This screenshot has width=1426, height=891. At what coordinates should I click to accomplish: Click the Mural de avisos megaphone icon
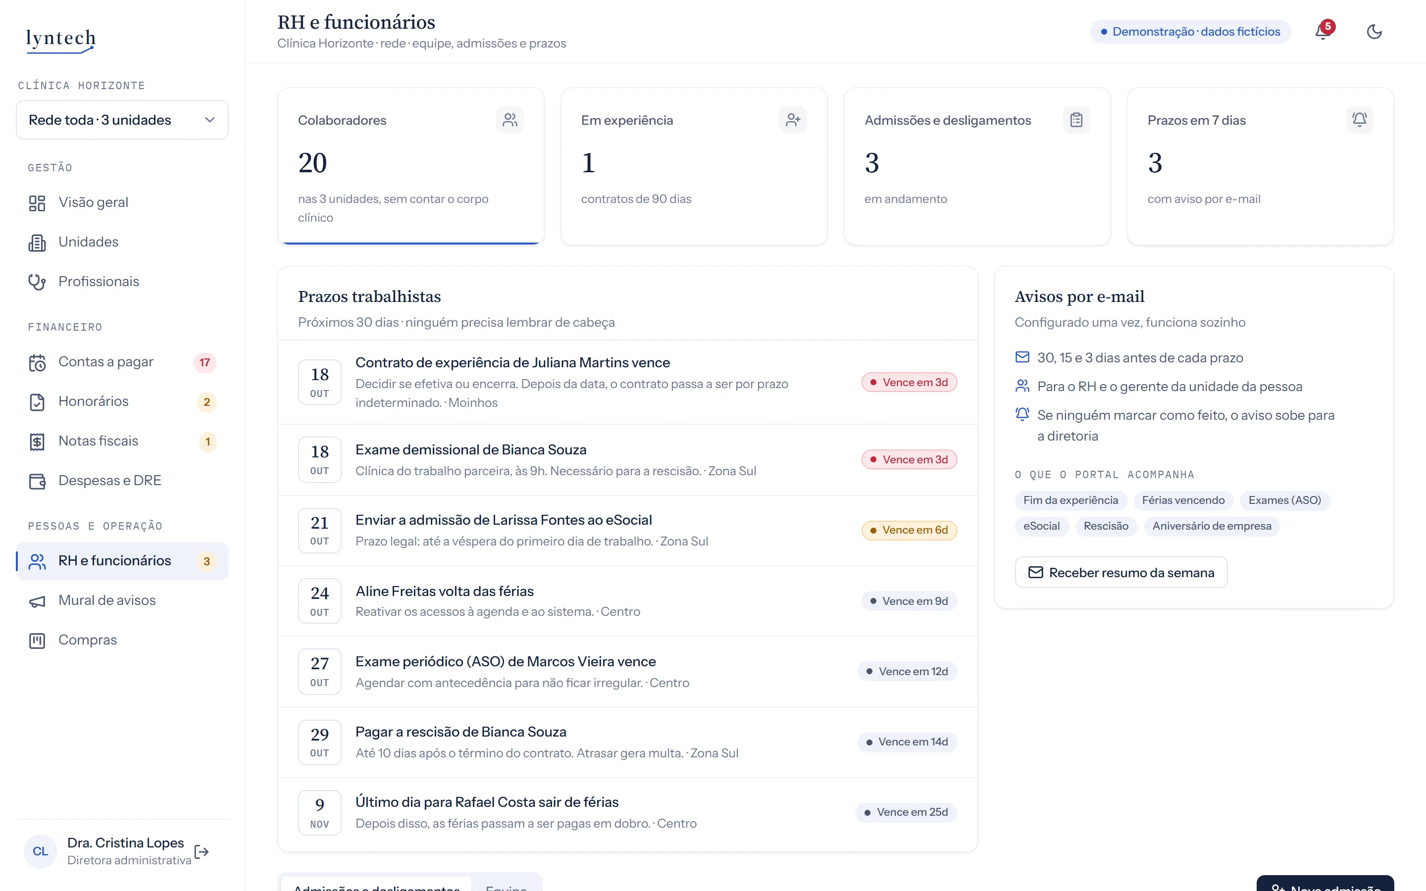[x=37, y=600]
